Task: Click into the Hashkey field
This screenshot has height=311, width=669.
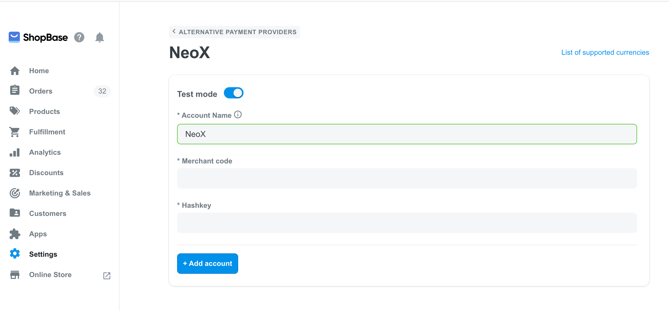Action: (407, 223)
